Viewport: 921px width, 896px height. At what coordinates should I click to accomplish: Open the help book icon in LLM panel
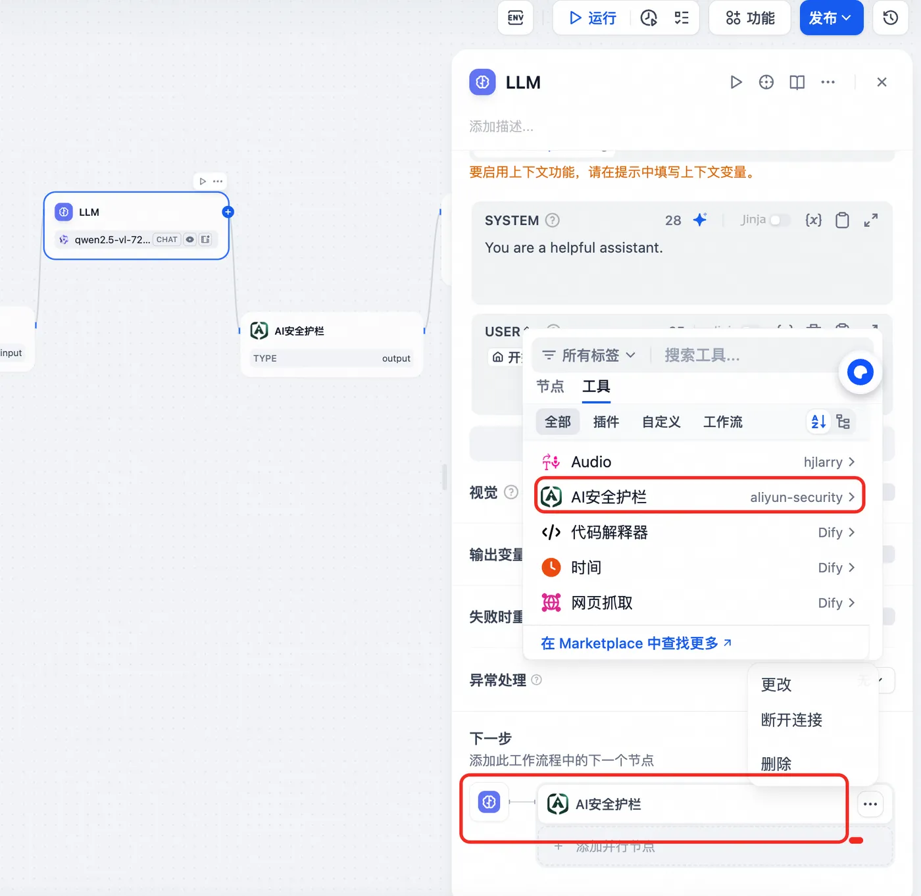tap(797, 82)
